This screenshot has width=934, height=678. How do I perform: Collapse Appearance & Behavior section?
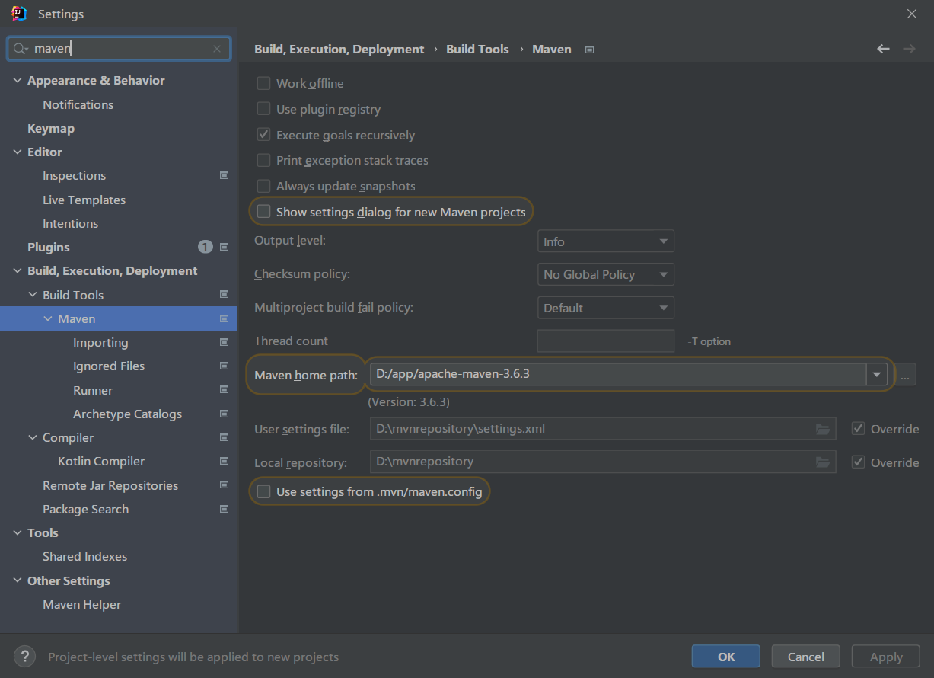pyautogui.click(x=18, y=80)
